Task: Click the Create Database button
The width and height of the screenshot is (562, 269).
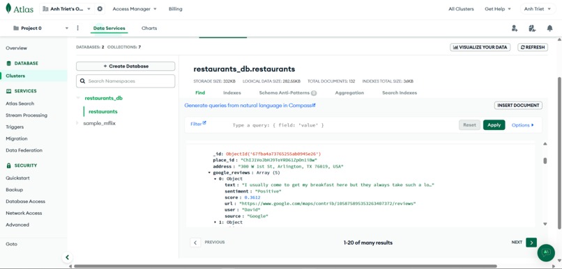Action: (126, 66)
